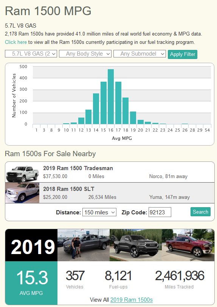The image size is (217, 307).
Task: Click the white Tradesman truck thumbnail
Action: 22,172
